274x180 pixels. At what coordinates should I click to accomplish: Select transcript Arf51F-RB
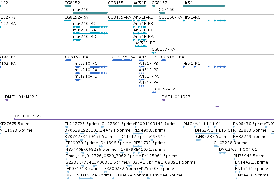[140, 27]
